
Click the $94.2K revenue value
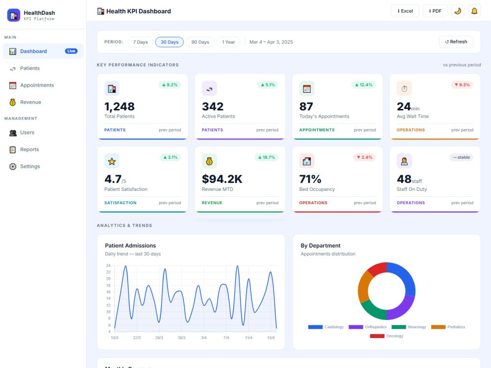pyautogui.click(x=222, y=179)
